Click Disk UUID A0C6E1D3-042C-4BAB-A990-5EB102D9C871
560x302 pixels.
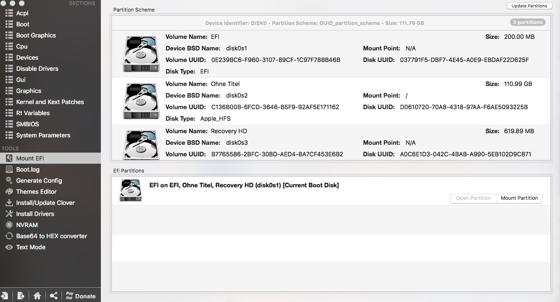pos(466,154)
